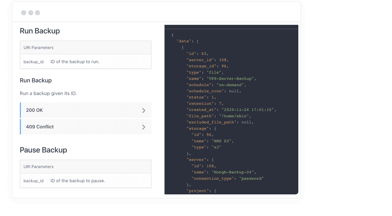Click the third gray window dot
This screenshot has height=216, width=392.
37,13
